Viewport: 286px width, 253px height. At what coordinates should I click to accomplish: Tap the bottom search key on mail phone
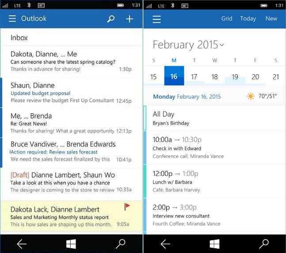[121, 244]
